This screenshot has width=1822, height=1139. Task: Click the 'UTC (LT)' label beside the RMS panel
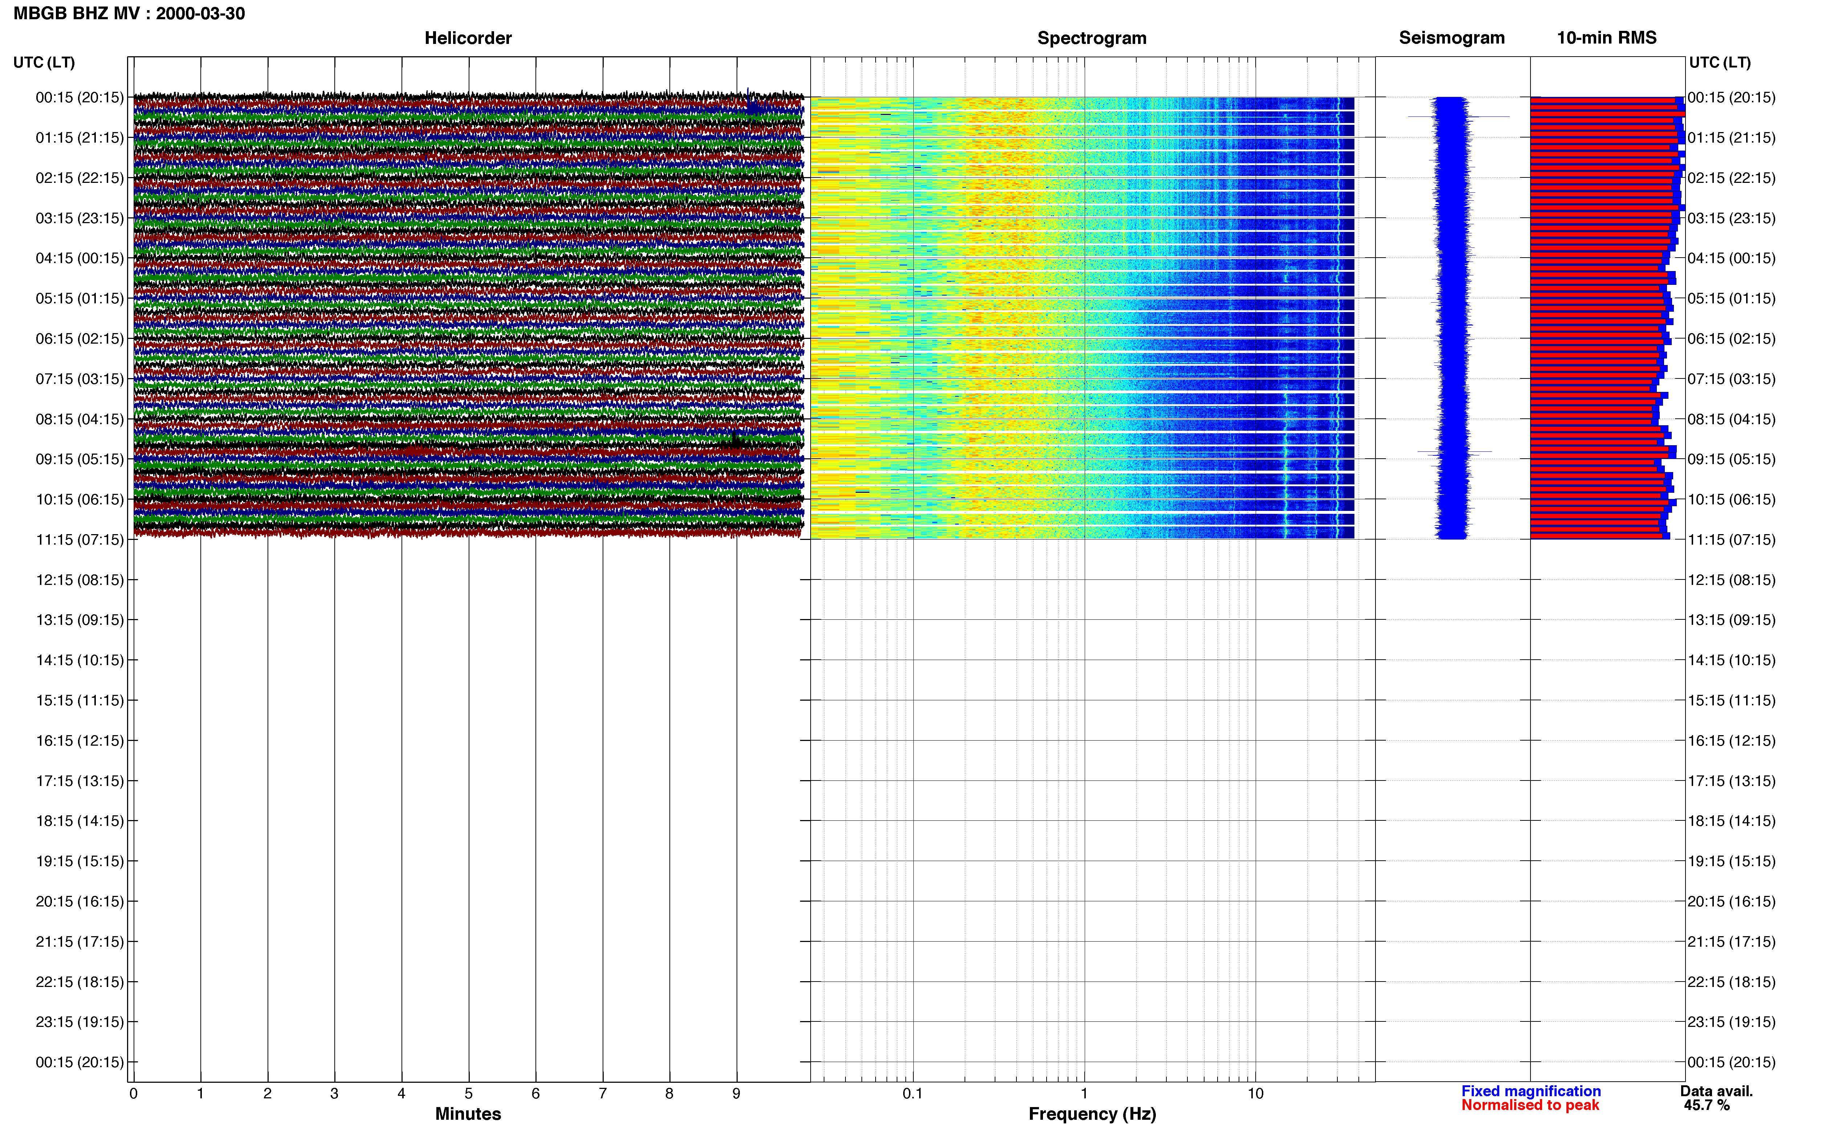tap(1720, 62)
